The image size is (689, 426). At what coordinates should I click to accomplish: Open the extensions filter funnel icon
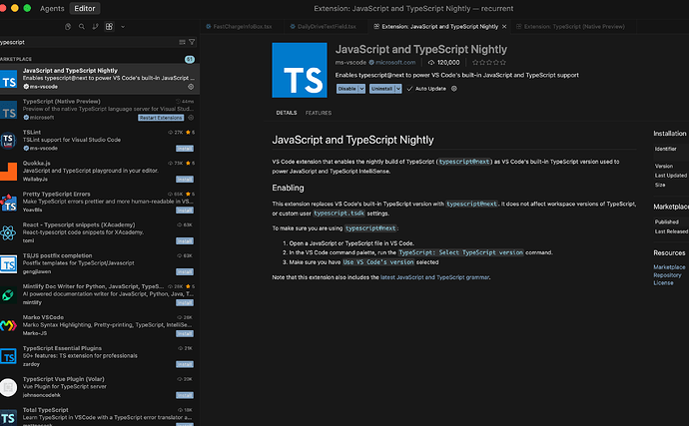click(x=192, y=42)
